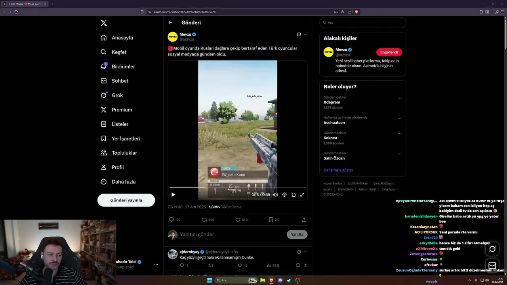Open ejderokyay's profile avatar
This screenshot has height=285, width=507.
pos(173,254)
